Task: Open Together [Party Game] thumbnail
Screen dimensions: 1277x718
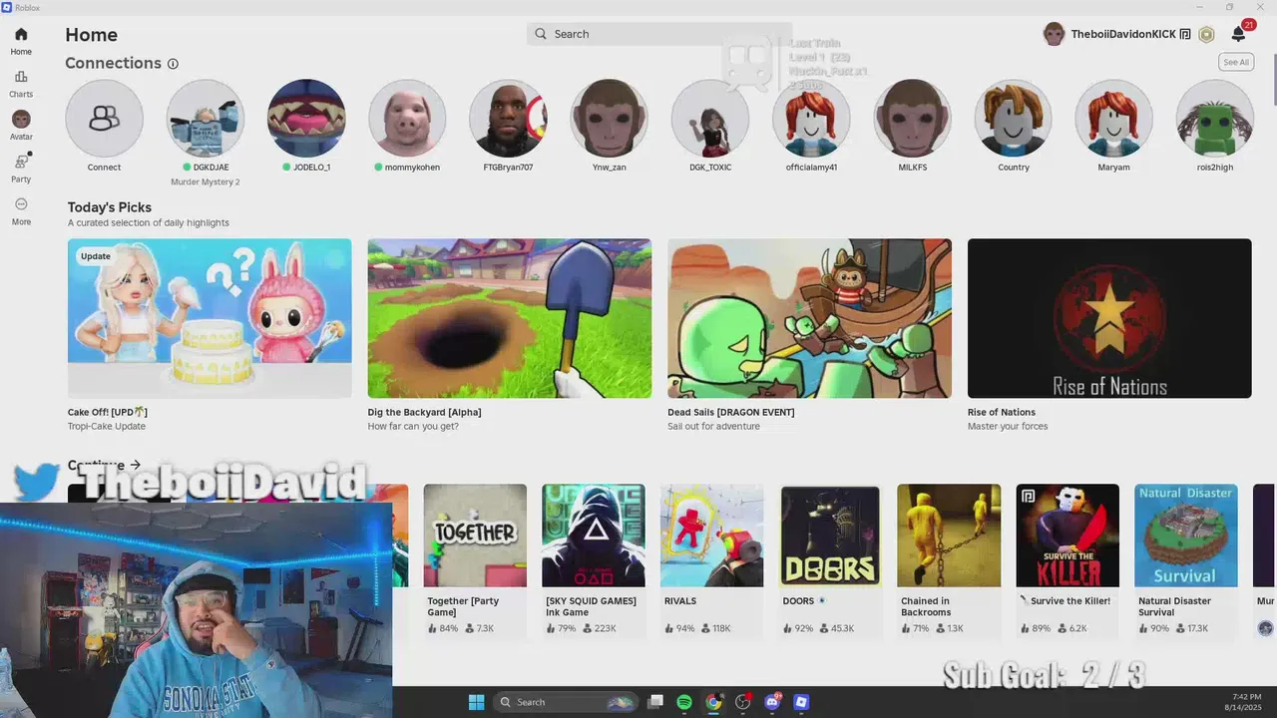Action: (x=475, y=536)
